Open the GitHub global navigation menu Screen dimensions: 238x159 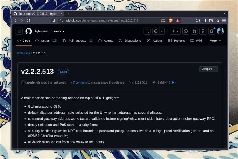click(19, 31)
